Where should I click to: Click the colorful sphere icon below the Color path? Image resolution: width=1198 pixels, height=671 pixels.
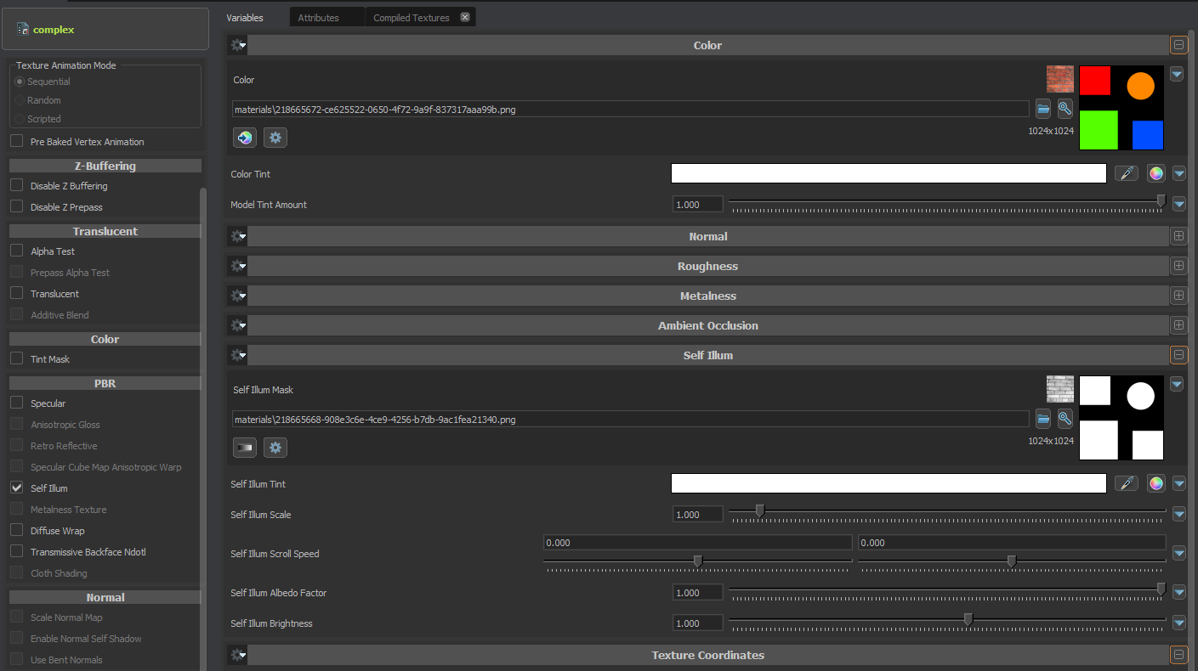point(244,137)
